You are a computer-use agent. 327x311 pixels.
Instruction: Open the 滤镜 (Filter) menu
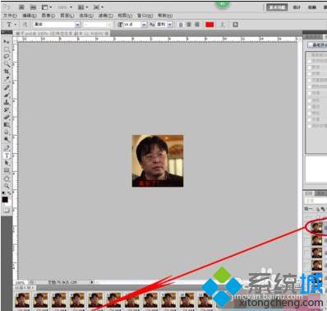click(x=105, y=16)
